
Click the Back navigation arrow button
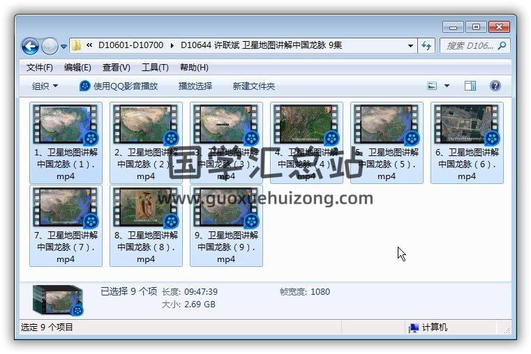[30, 46]
